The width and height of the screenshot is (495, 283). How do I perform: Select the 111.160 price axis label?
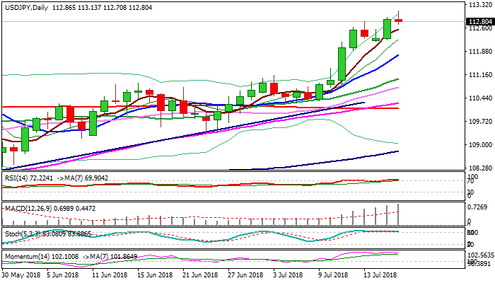(479, 75)
